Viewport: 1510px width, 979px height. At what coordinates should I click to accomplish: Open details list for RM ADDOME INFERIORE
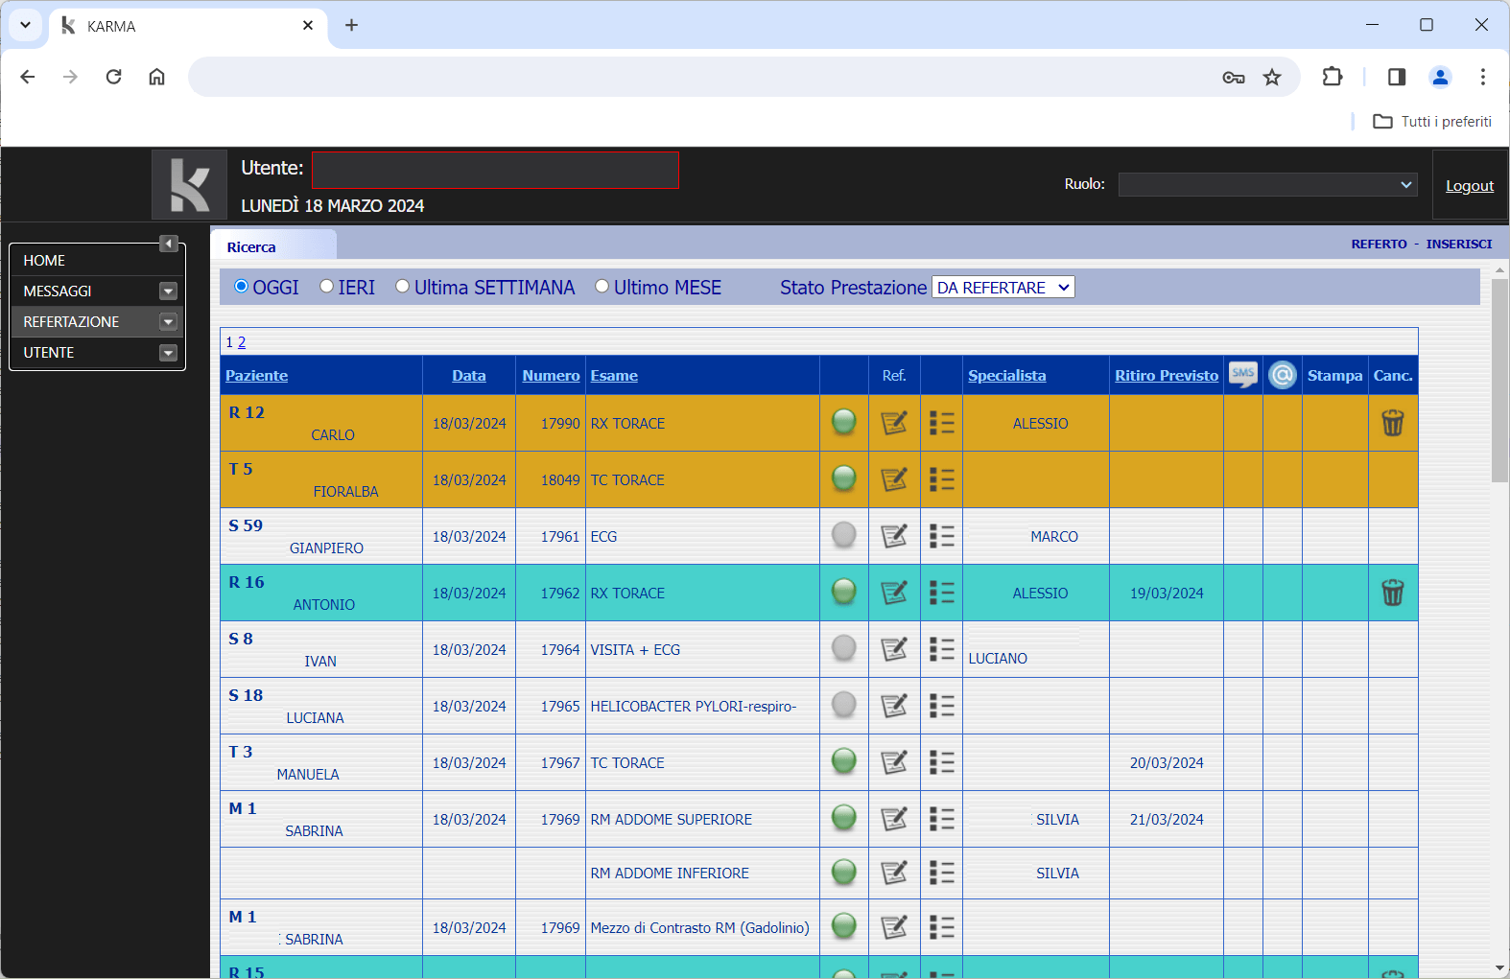coord(942,873)
